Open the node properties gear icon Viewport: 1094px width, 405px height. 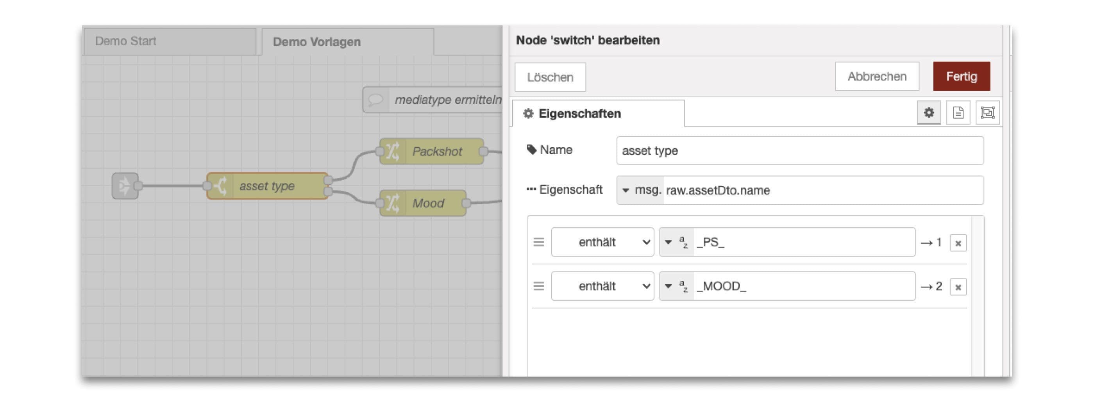click(929, 112)
